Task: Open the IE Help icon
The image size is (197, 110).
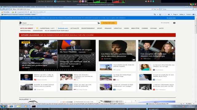Action: pos(194,14)
